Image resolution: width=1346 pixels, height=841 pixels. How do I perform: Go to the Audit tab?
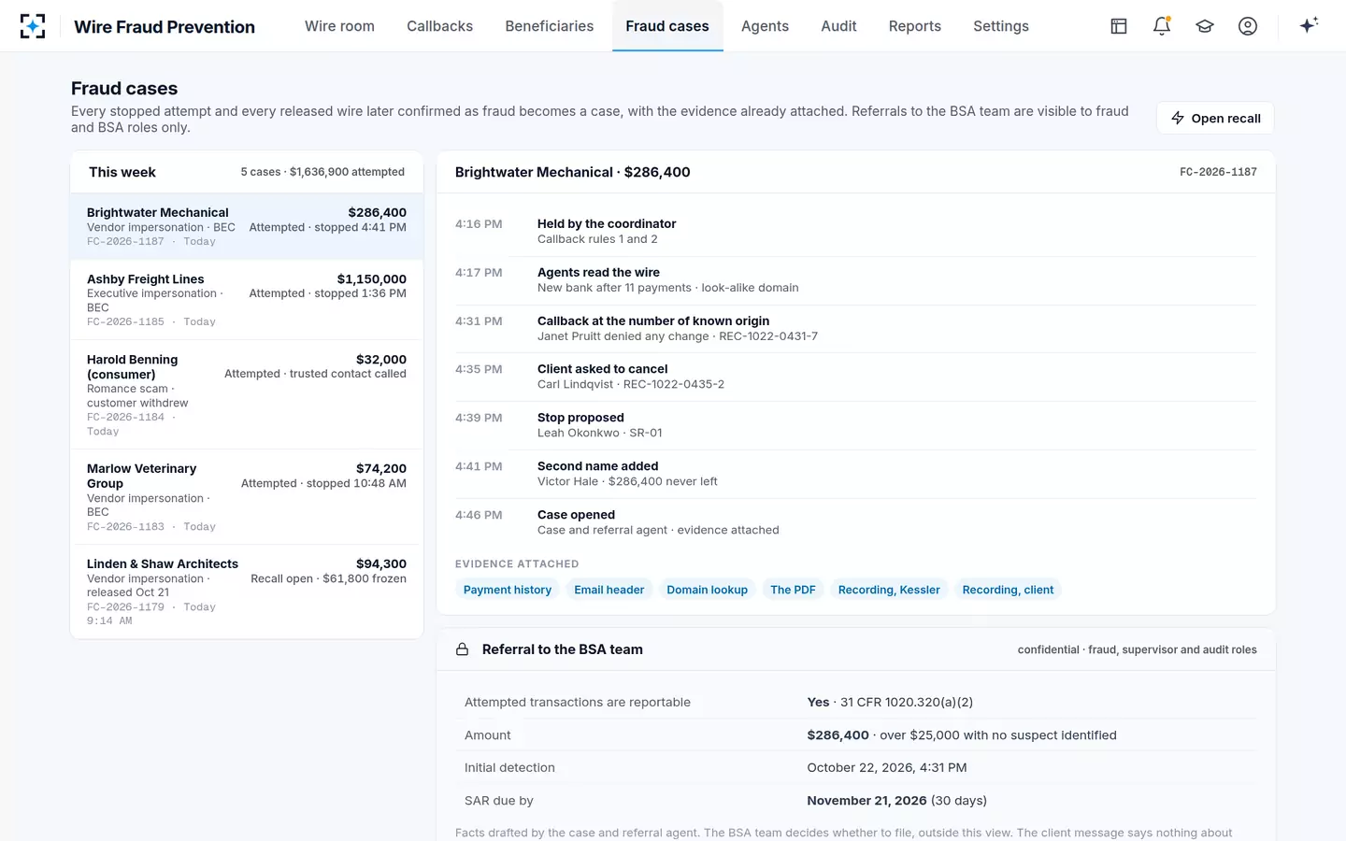coord(838,26)
